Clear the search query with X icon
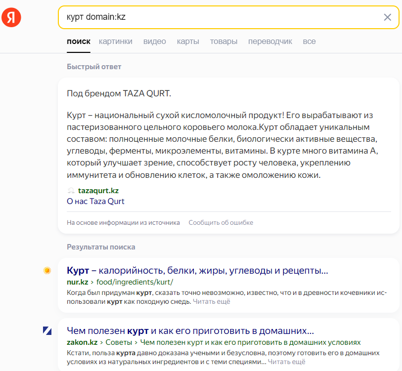Image resolution: width=402 pixels, height=371 pixels. pyautogui.click(x=387, y=17)
